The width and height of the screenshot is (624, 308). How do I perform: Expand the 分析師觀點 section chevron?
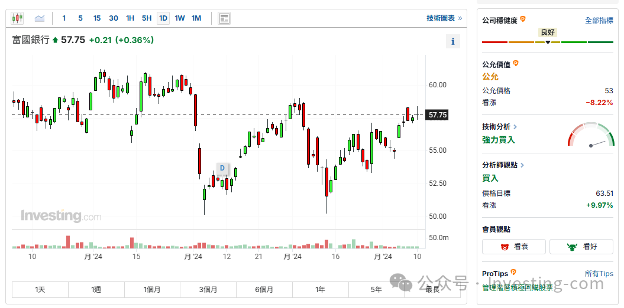[x=522, y=165]
